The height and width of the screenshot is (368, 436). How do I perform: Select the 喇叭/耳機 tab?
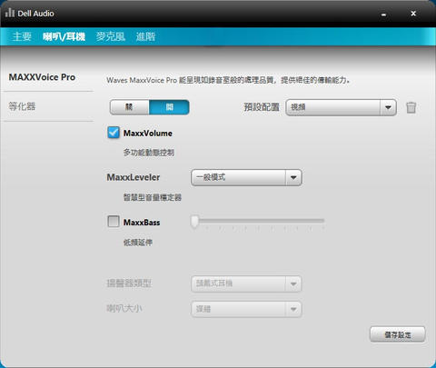click(64, 36)
